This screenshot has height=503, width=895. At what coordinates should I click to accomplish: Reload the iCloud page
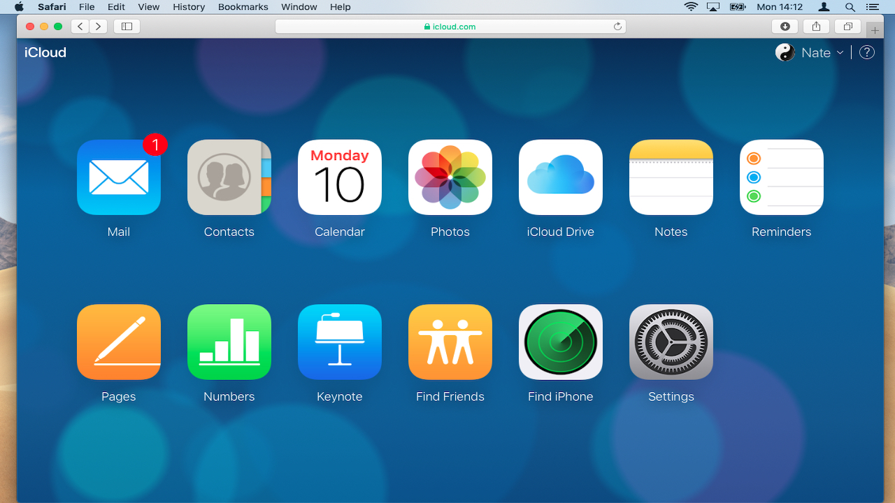pos(617,27)
